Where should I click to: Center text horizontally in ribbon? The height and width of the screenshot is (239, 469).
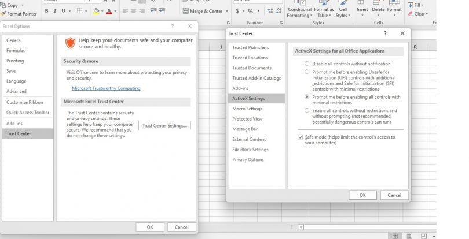[x=133, y=11]
